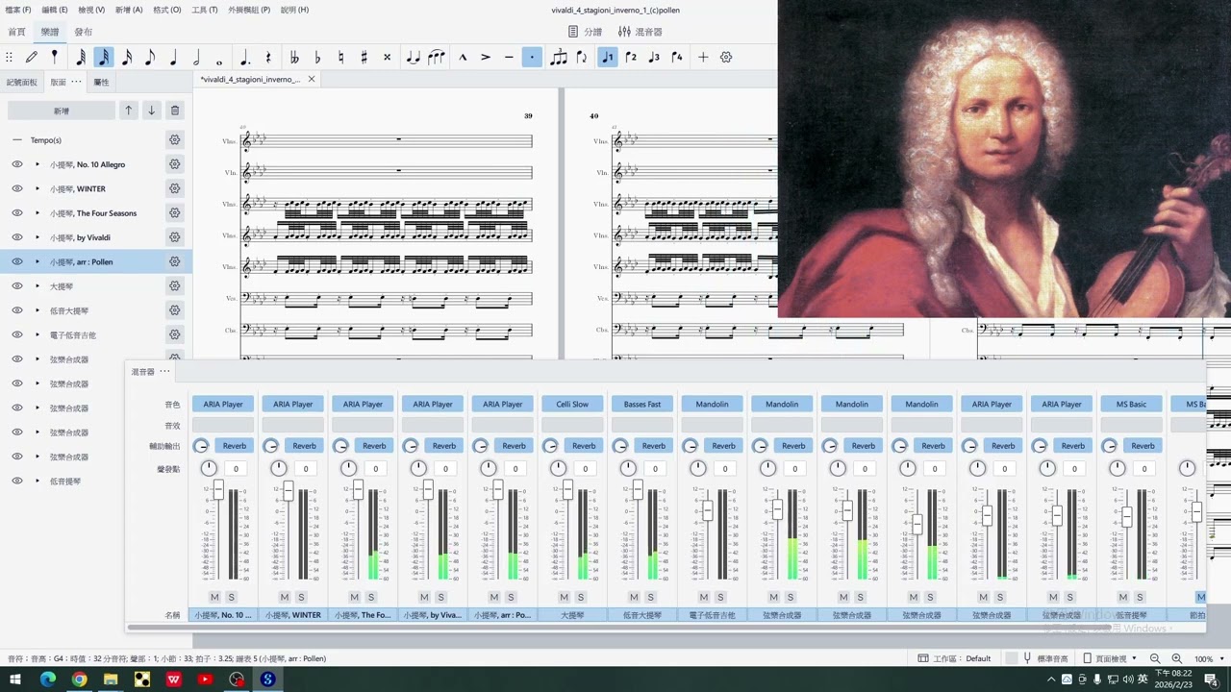Select the highlighted 32nd note duration

click(103, 58)
